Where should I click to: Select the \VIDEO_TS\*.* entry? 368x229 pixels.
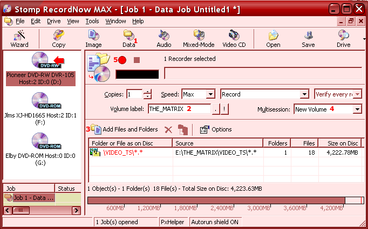pyautogui.click(x=123, y=152)
